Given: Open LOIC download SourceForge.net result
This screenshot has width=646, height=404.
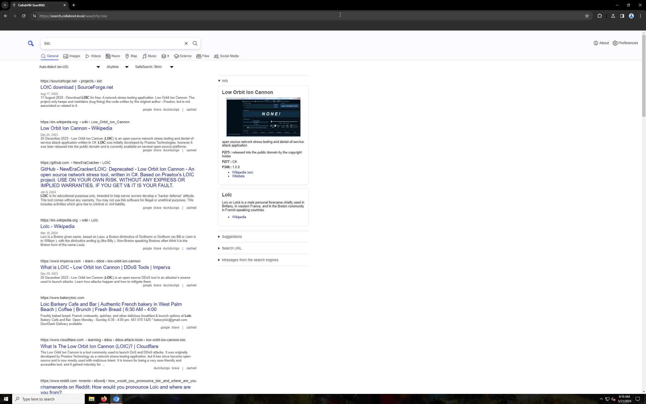Looking at the screenshot, I should tap(77, 87).
